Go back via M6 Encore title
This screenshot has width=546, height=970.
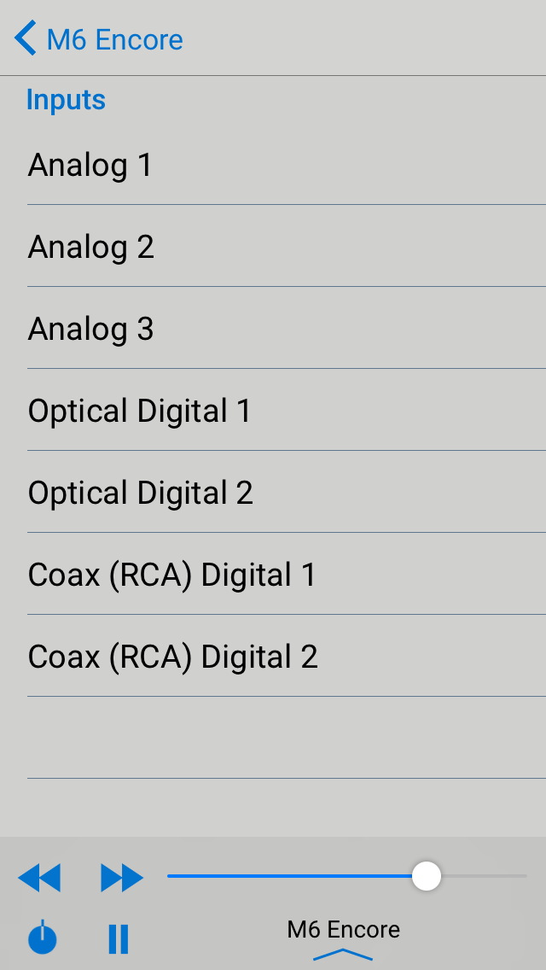(114, 39)
